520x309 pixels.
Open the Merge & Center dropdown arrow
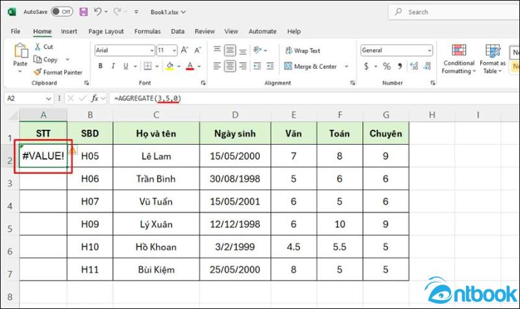pos(346,66)
